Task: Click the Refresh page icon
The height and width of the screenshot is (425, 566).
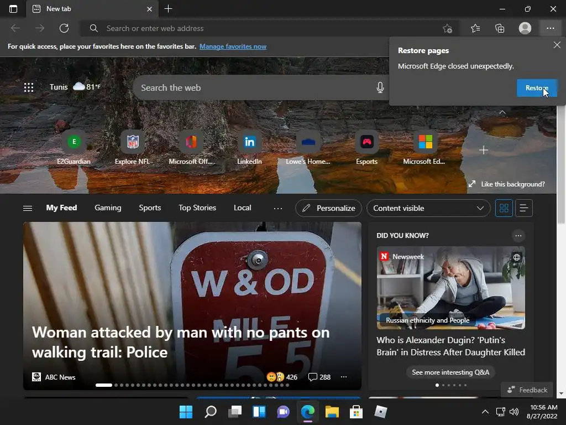Action: [x=64, y=28]
